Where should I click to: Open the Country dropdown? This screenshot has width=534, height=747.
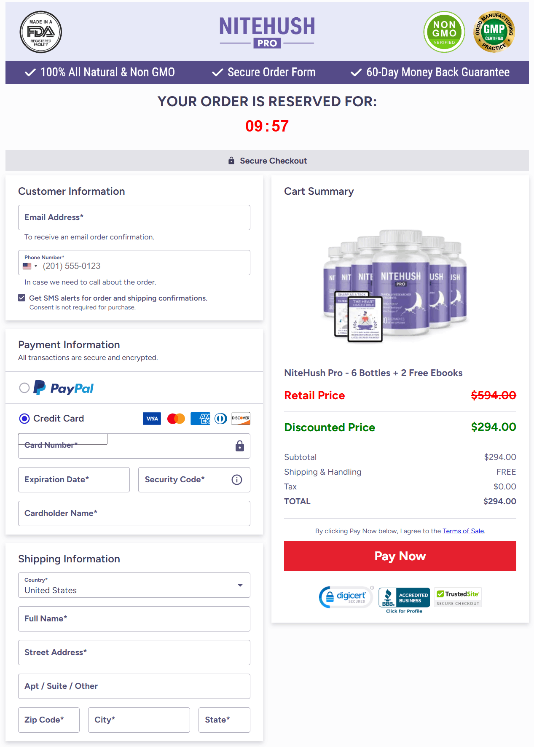coord(240,585)
